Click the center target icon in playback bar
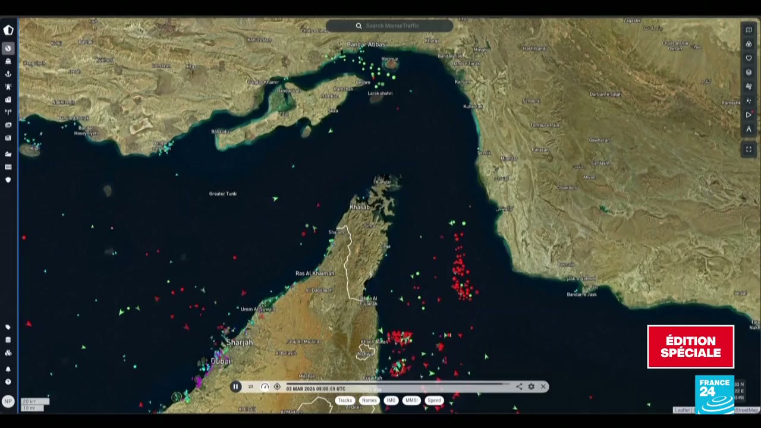Viewport: 761px width, 428px height. (277, 386)
